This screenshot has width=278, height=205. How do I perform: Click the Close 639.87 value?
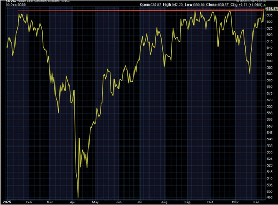click(217, 4)
